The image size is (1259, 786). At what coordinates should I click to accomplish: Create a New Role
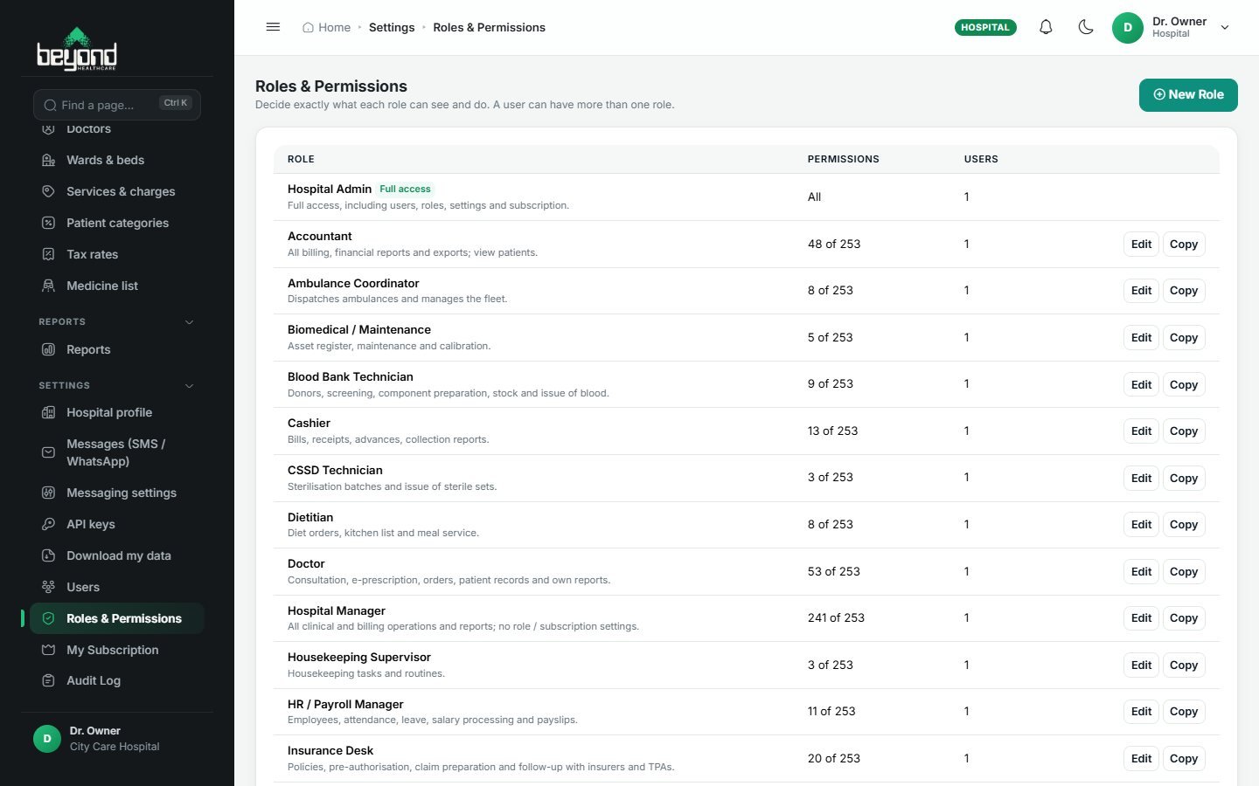tap(1188, 95)
